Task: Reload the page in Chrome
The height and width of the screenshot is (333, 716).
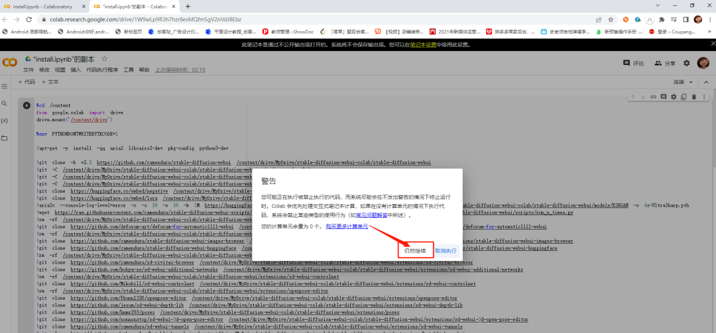Action: pyautogui.click(x=29, y=20)
